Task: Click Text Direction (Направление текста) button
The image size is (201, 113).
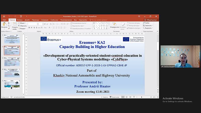Action: click(x=79, y=23)
